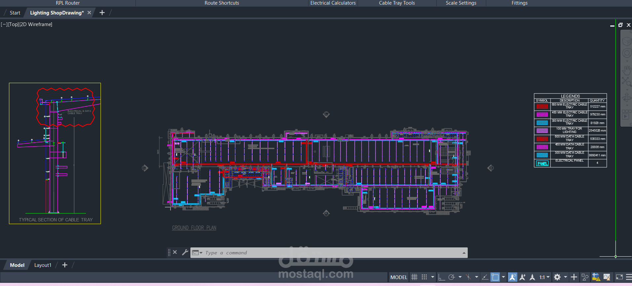
Task: Click section marker B right of plan
Action: (491, 168)
